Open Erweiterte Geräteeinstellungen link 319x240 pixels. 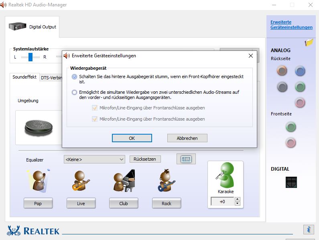click(291, 24)
